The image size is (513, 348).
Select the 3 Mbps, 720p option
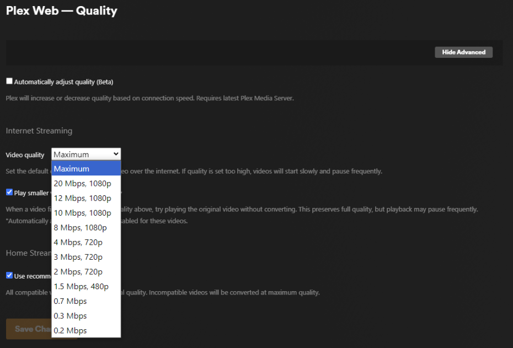(x=85, y=257)
